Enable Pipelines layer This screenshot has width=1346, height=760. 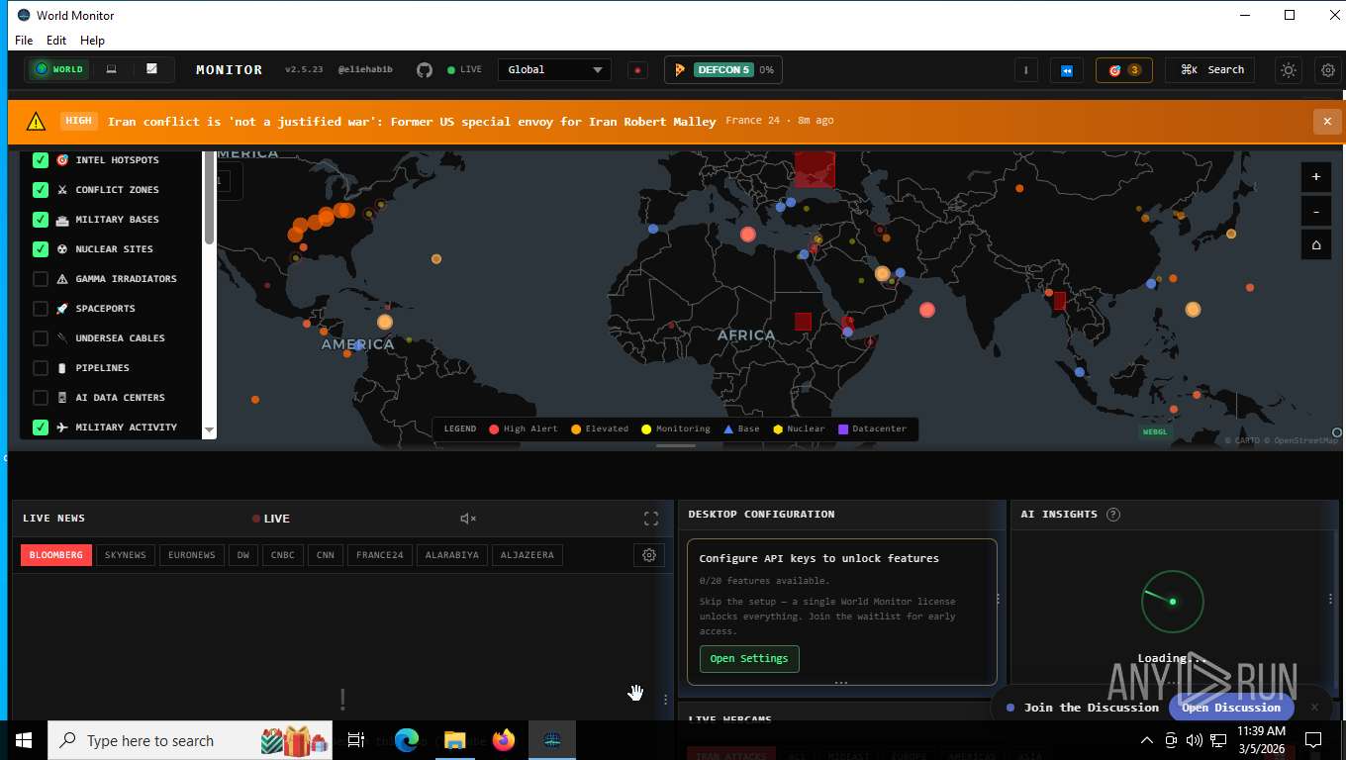pos(41,367)
